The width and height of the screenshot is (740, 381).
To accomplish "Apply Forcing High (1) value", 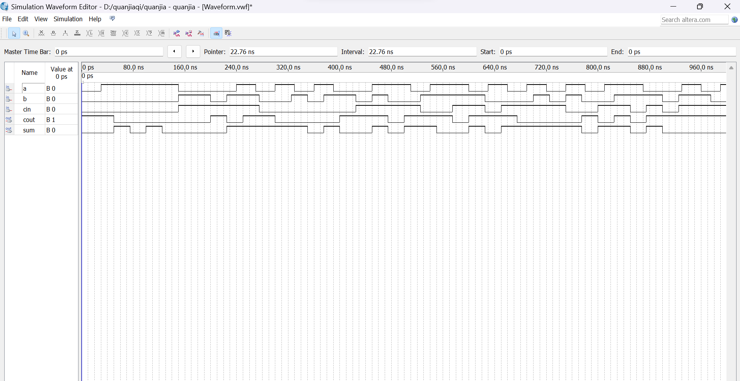I will [x=65, y=33].
